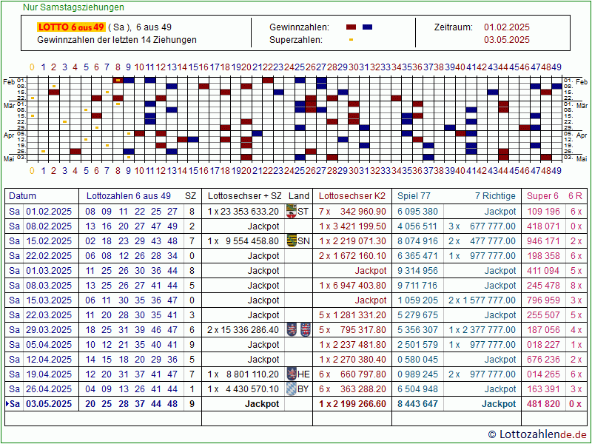Click first coat of arms in 29.03.2025 row
This screenshot has width=592, height=444.
pos(292,329)
